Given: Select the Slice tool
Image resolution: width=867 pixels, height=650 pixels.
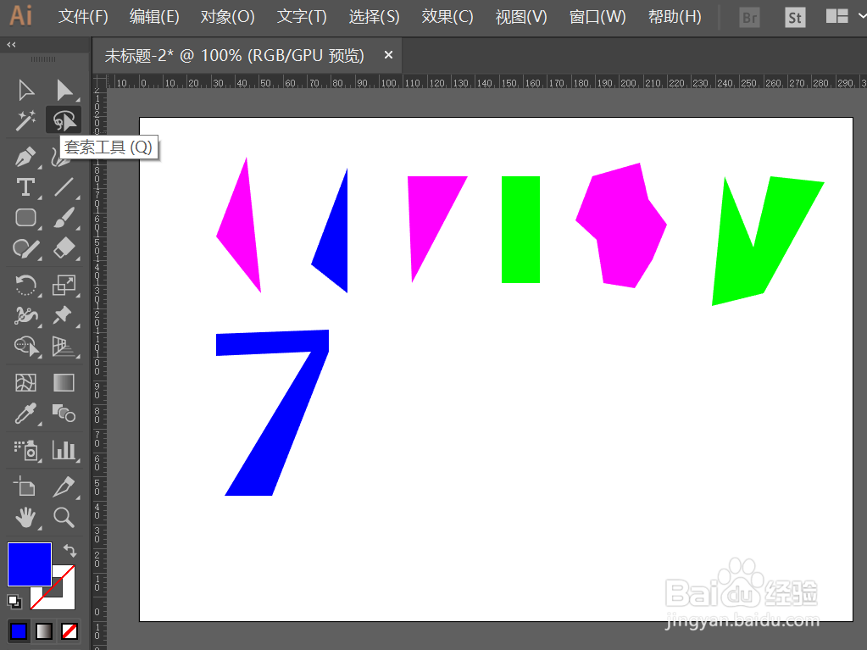Looking at the screenshot, I should (64, 487).
